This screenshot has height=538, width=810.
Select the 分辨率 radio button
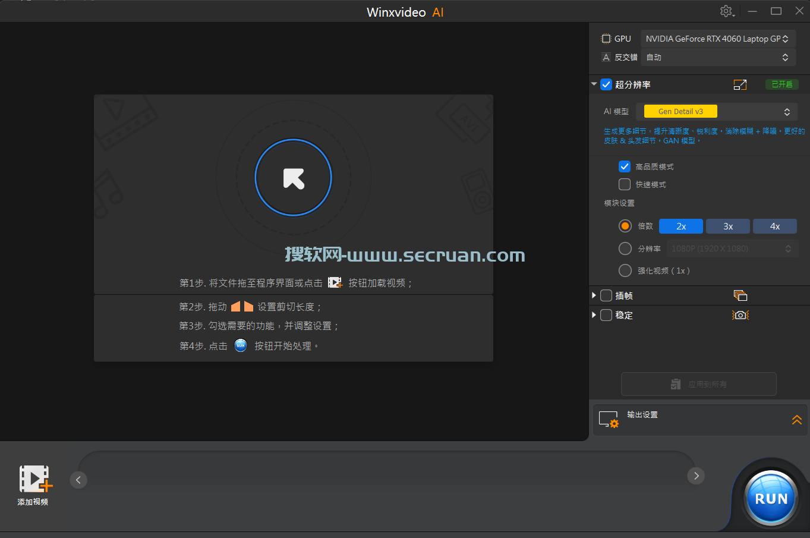pos(625,248)
